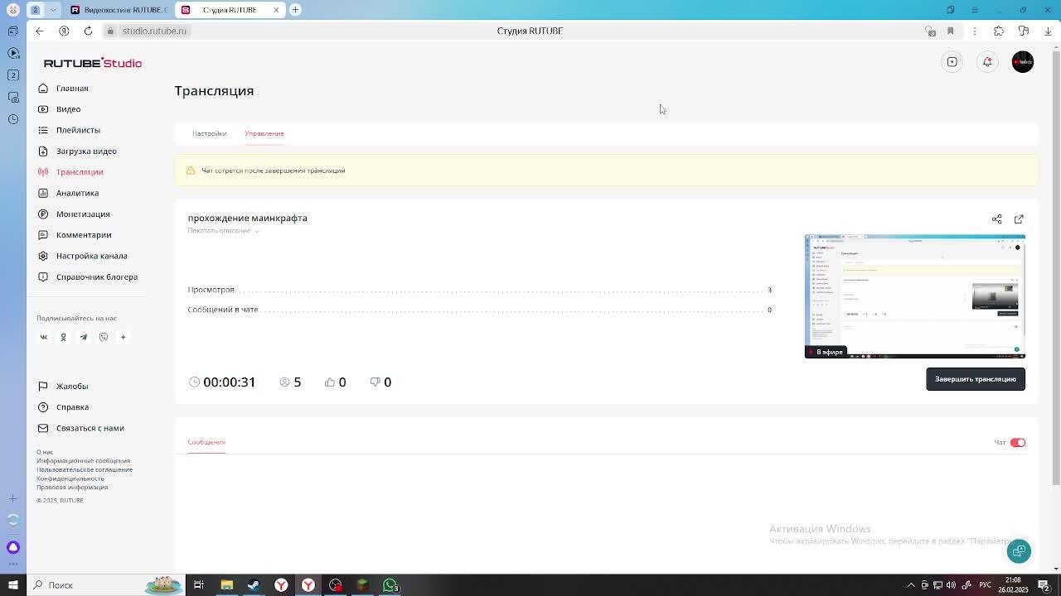Open stream in new window icon

click(1019, 219)
